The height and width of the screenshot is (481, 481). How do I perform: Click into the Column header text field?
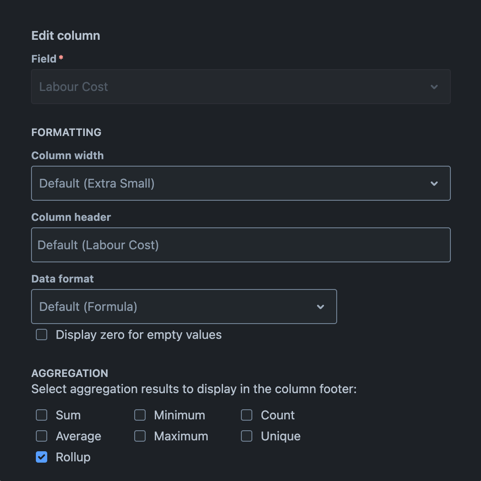(240, 245)
